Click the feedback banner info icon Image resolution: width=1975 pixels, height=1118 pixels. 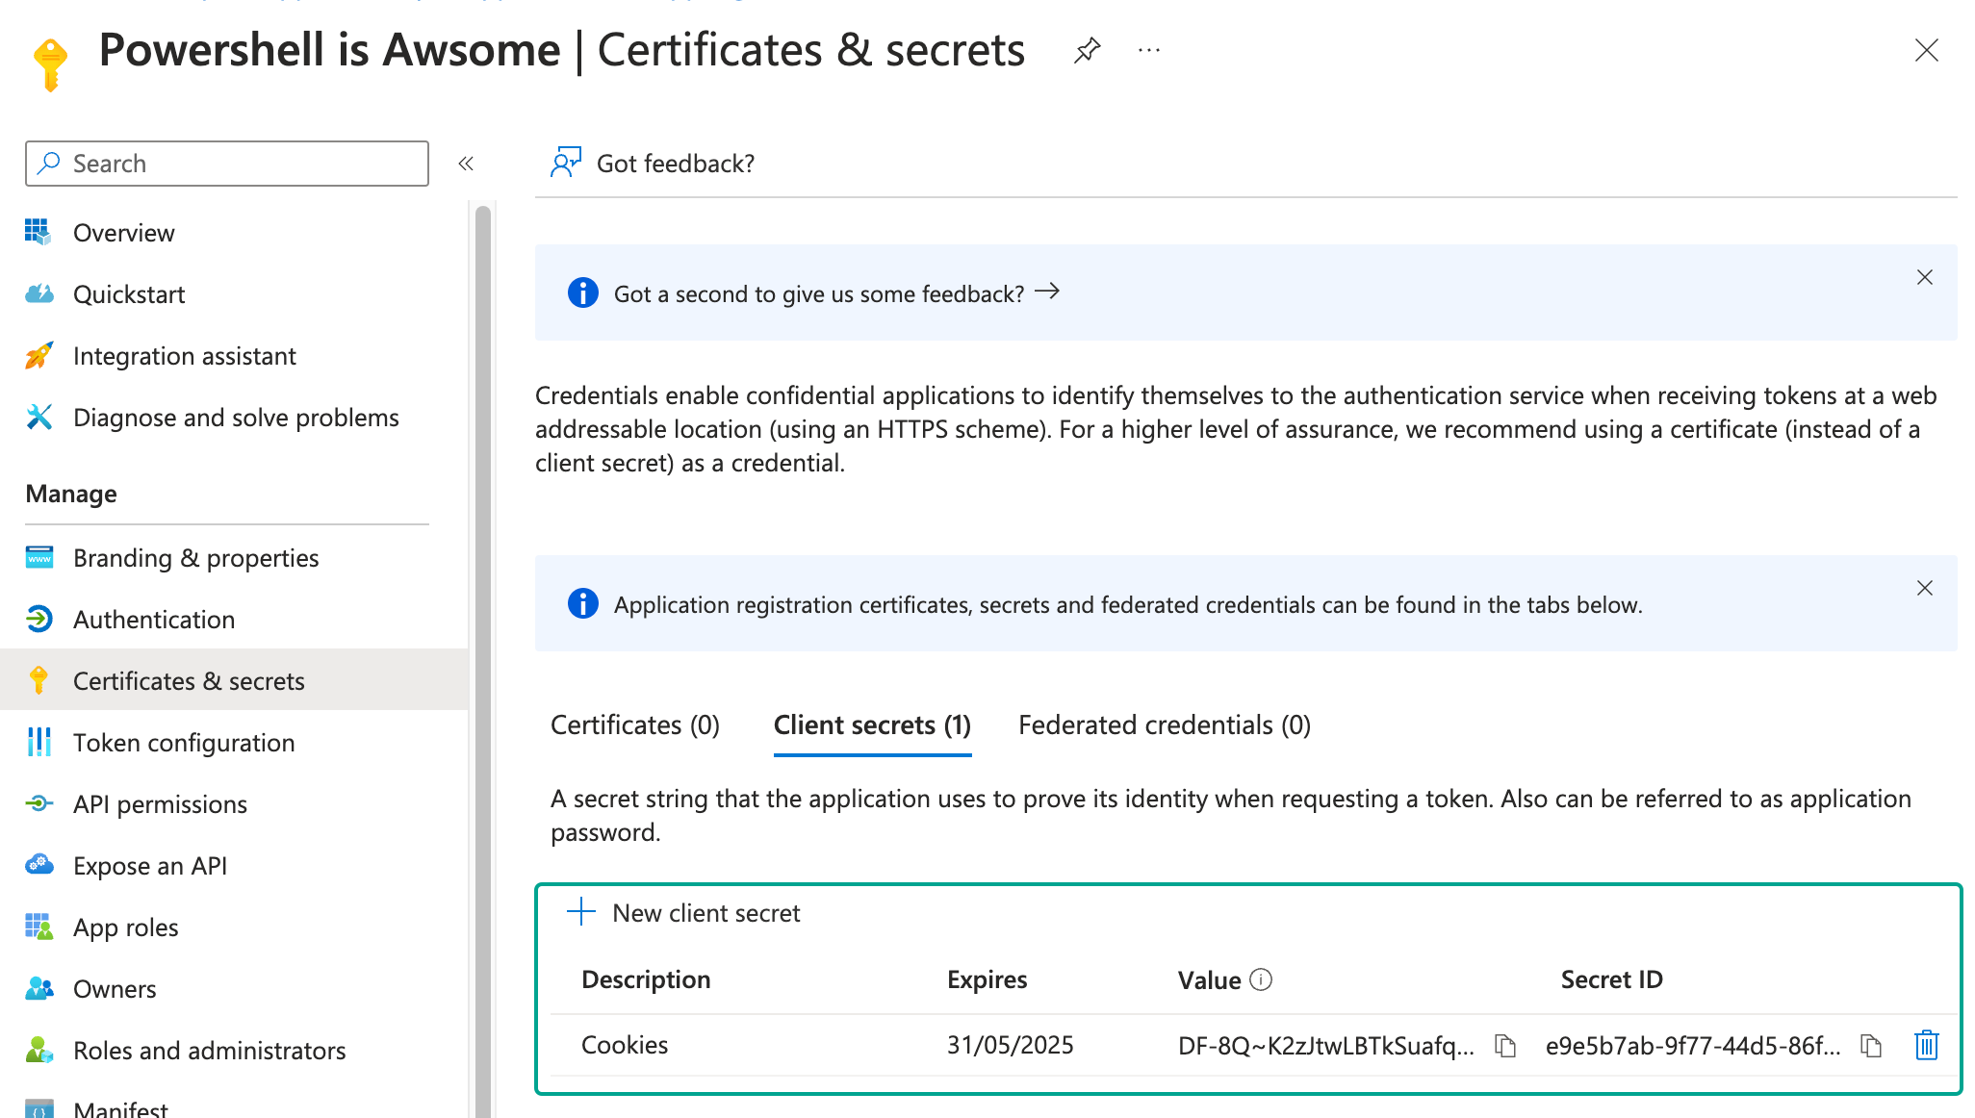click(x=582, y=292)
